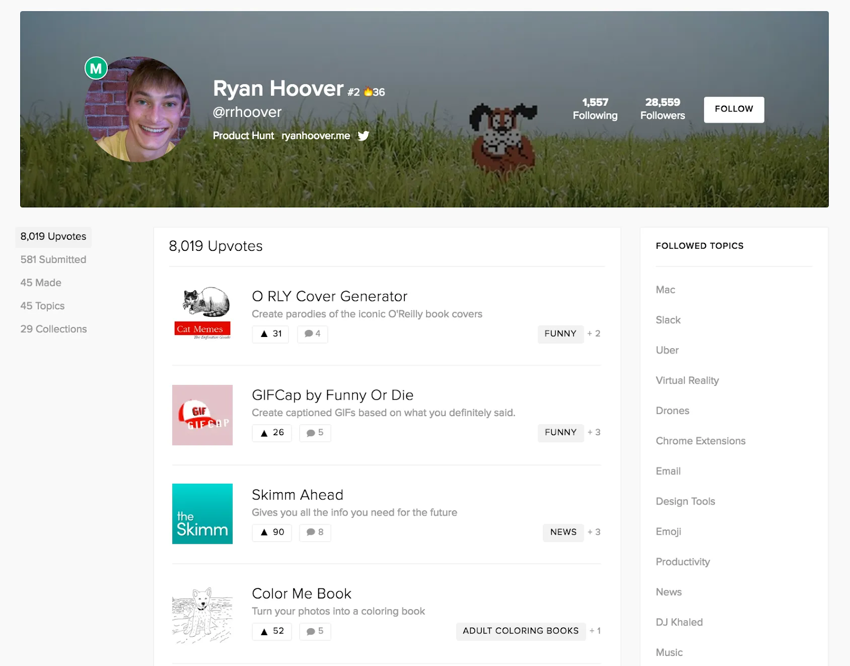Expand +2 topics on O RLY Cover Generator
Screen dimensions: 850x666
[x=594, y=334]
